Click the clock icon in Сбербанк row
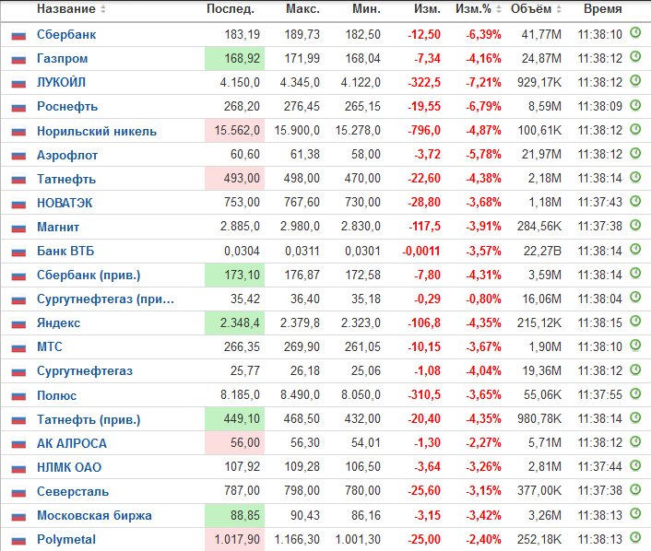This screenshot has width=651, height=551. click(x=635, y=32)
